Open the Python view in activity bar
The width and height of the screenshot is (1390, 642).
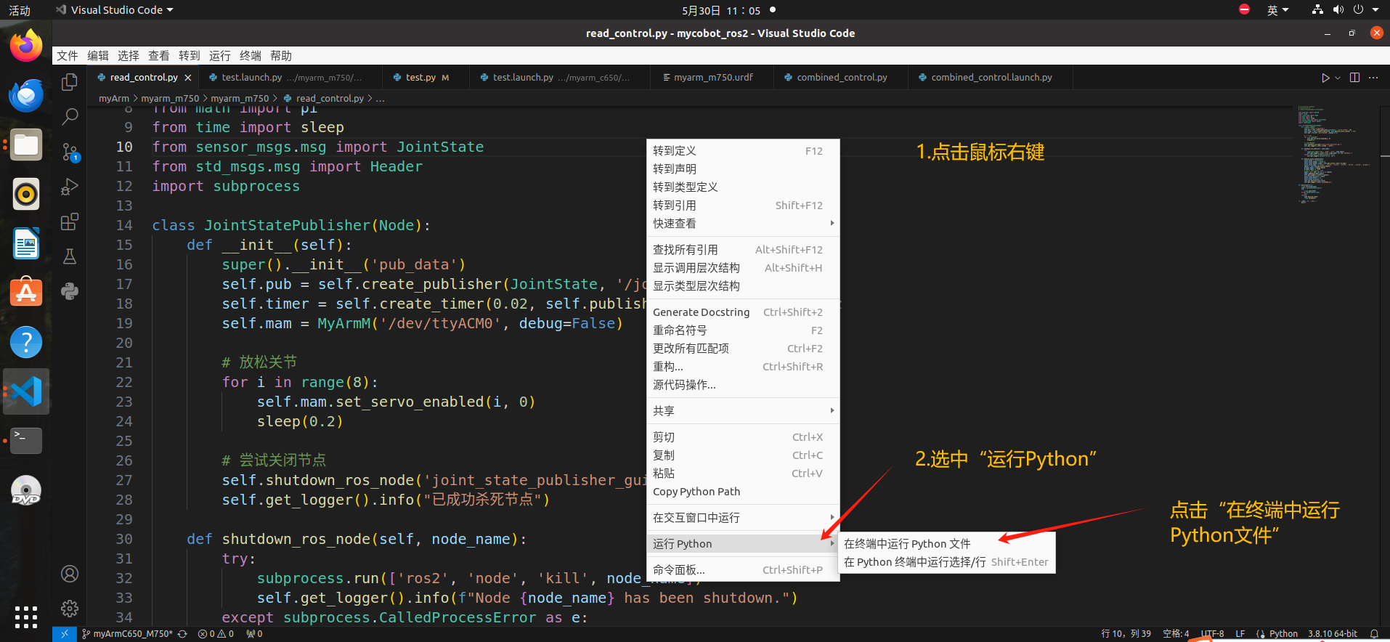pyautogui.click(x=70, y=291)
